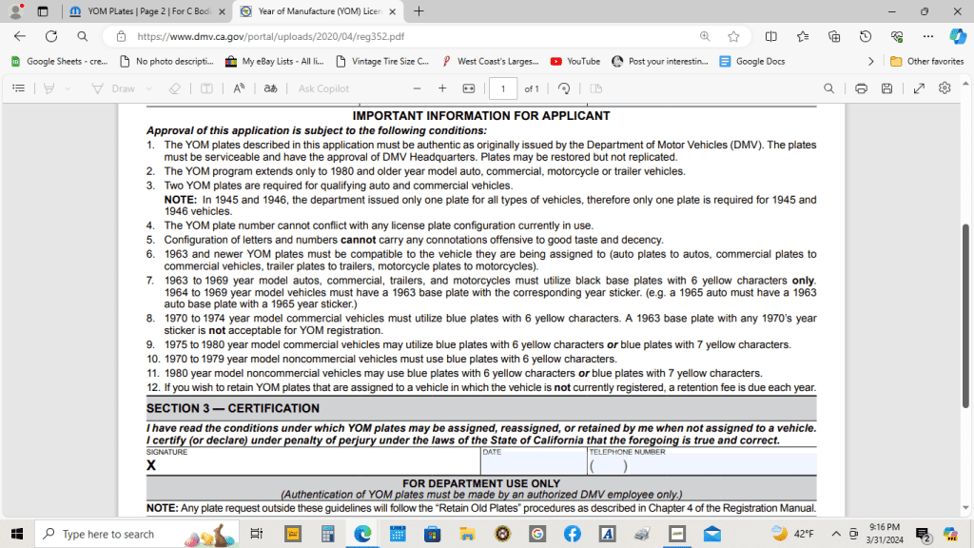
Task: Open the Draw options dropdown
Action: [148, 88]
